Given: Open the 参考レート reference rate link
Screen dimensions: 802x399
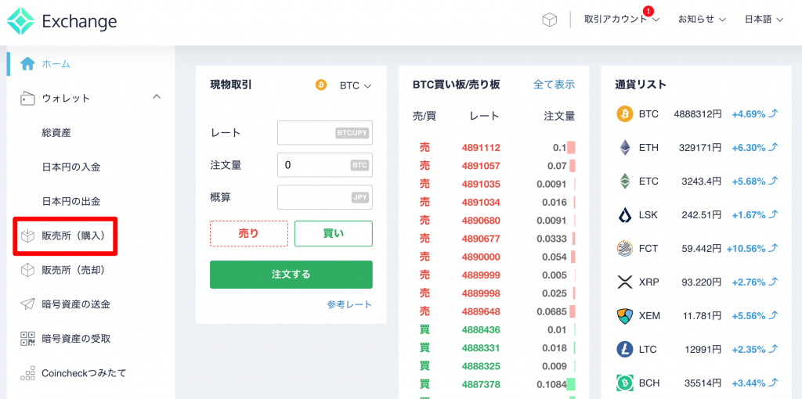Looking at the screenshot, I should click(349, 304).
